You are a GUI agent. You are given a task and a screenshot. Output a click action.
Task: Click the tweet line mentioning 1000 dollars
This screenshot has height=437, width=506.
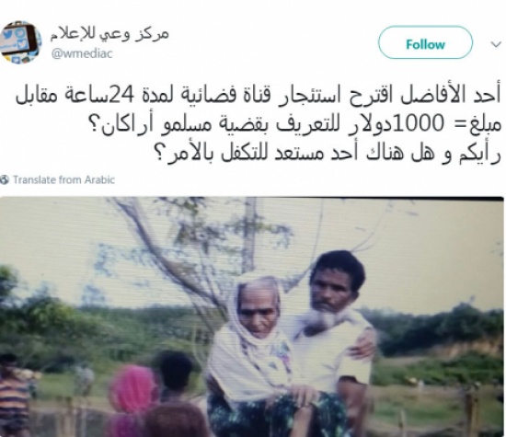coord(300,124)
